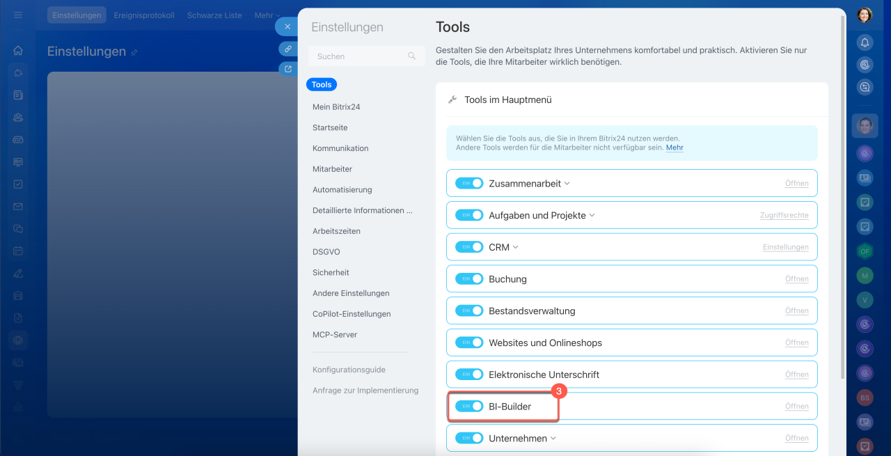891x456 pixels.
Task: Open the mail envelope icon in left sidebar
Action: pos(18,206)
